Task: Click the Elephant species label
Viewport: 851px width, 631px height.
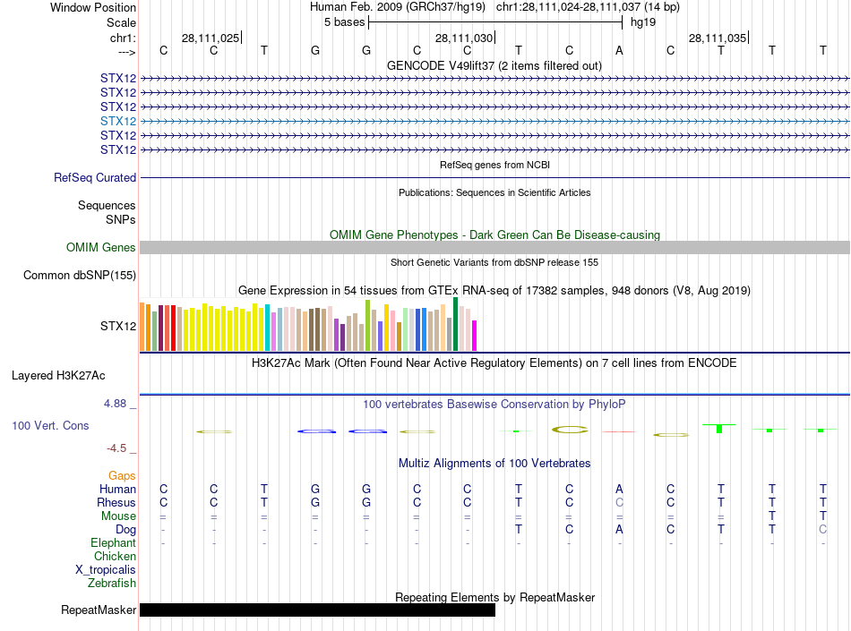Action: 114,543
